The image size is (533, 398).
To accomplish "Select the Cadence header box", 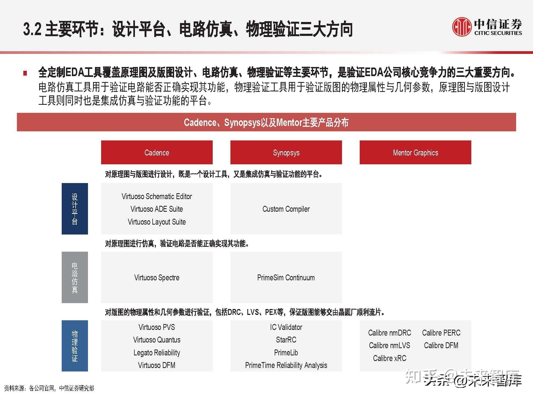I will (156, 152).
